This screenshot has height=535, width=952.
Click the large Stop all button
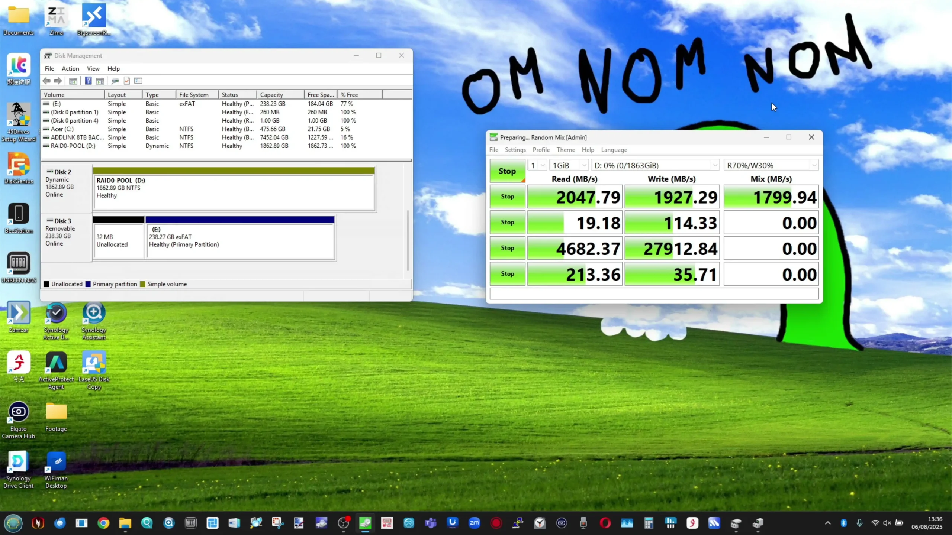507,171
